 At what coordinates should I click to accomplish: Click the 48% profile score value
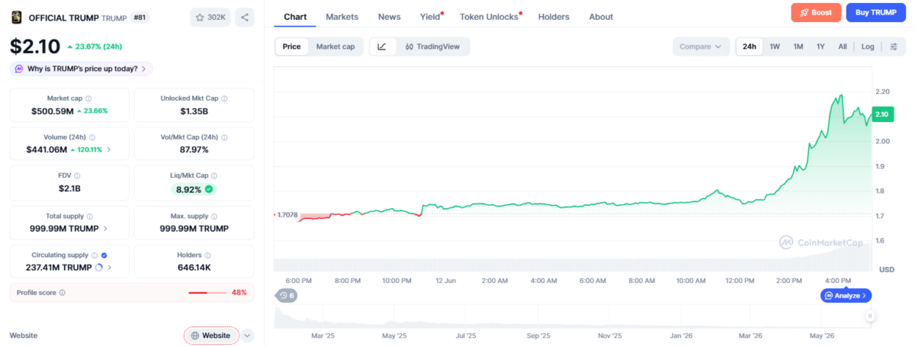coord(239,292)
